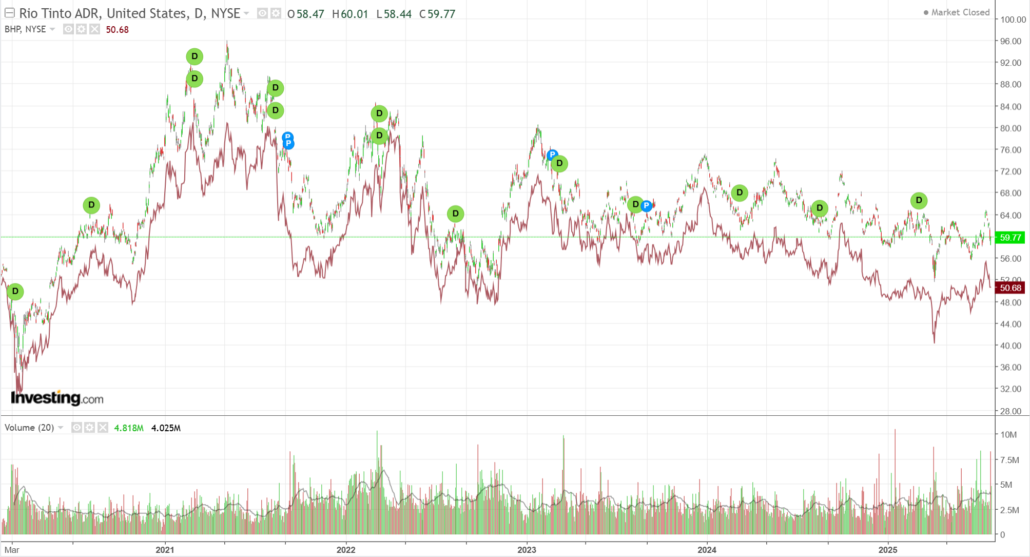Image resolution: width=1030 pixels, height=557 pixels.
Task: Open settings gear for Rio Tinto series
Action: tap(276, 13)
